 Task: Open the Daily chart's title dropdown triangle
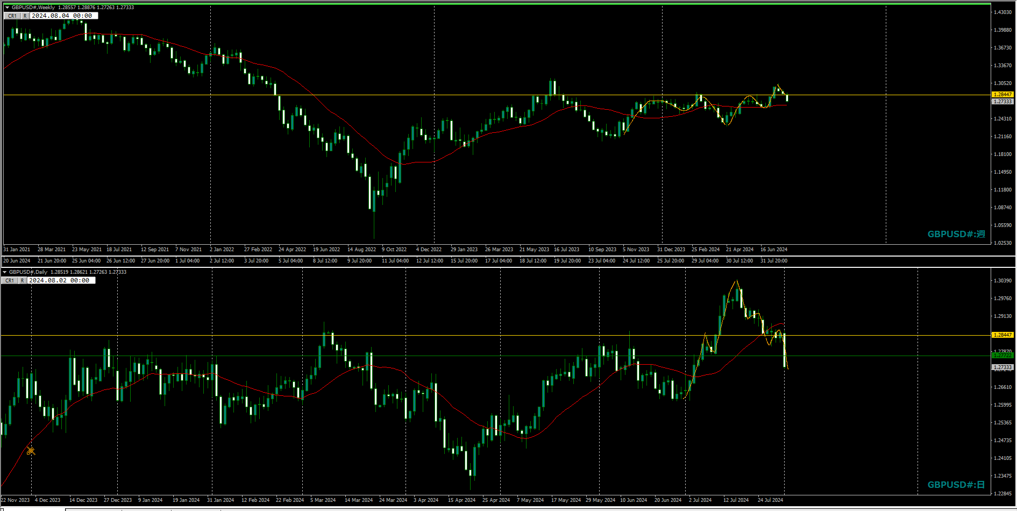4,272
